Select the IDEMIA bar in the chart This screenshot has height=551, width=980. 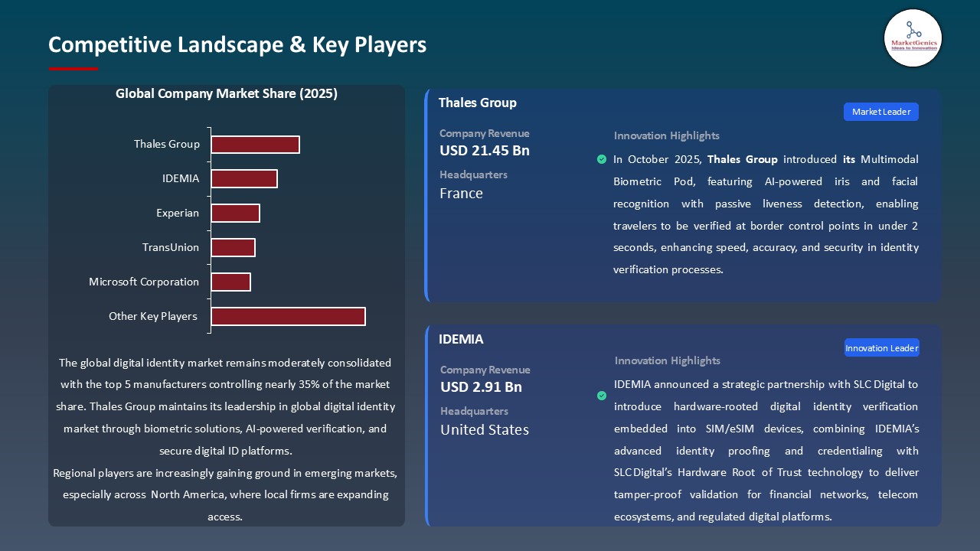tap(244, 178)
